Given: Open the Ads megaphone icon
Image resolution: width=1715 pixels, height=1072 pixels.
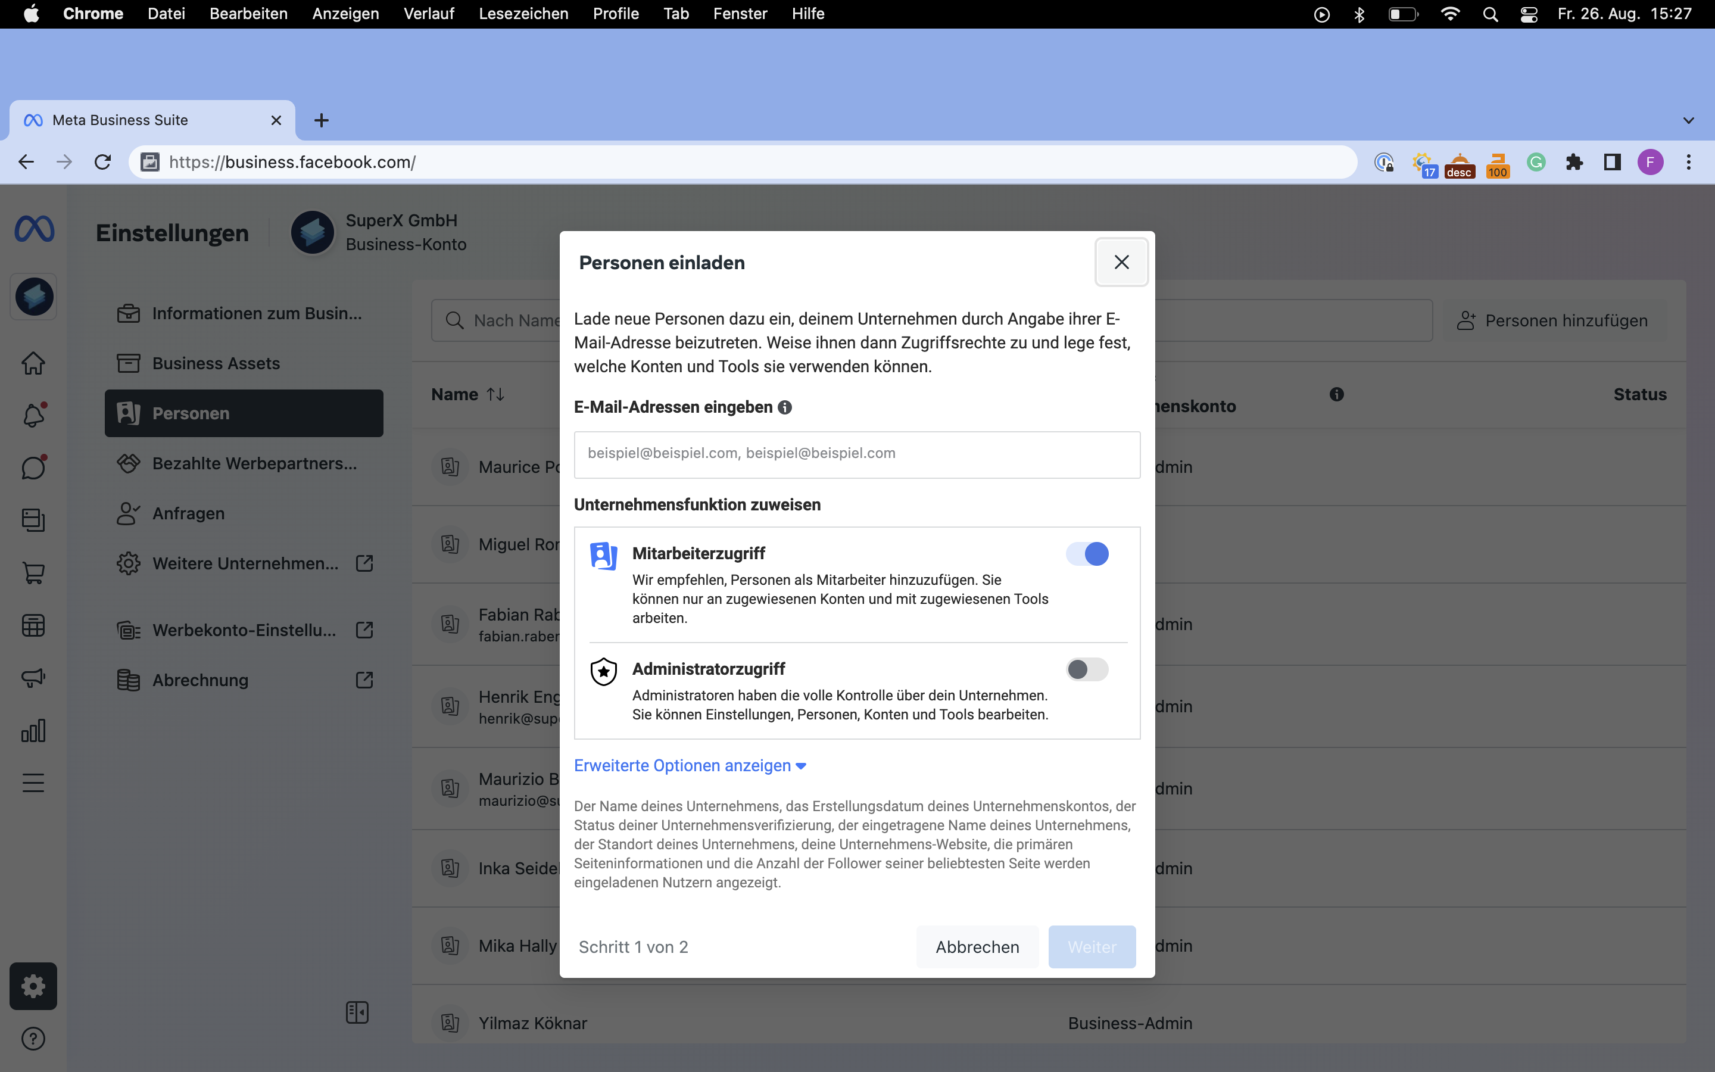Looking at the screenshot, I should tap(33, 678).
